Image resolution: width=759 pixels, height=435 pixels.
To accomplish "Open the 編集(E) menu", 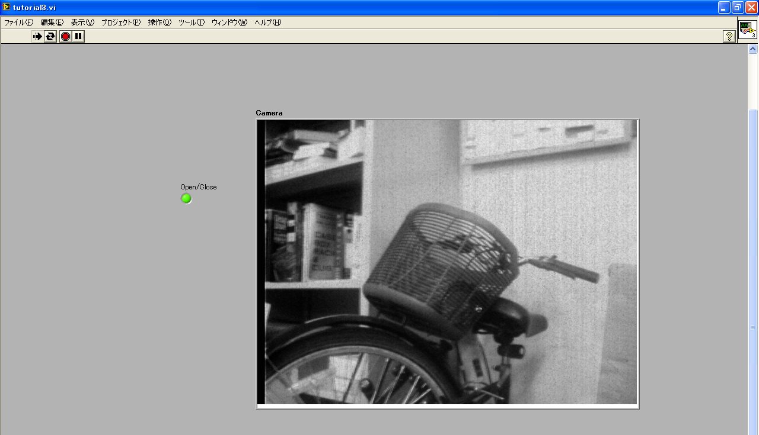I will [52, 22].
